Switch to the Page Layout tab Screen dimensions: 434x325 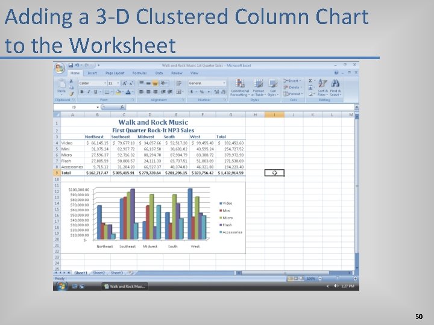(x=115, y=73)
